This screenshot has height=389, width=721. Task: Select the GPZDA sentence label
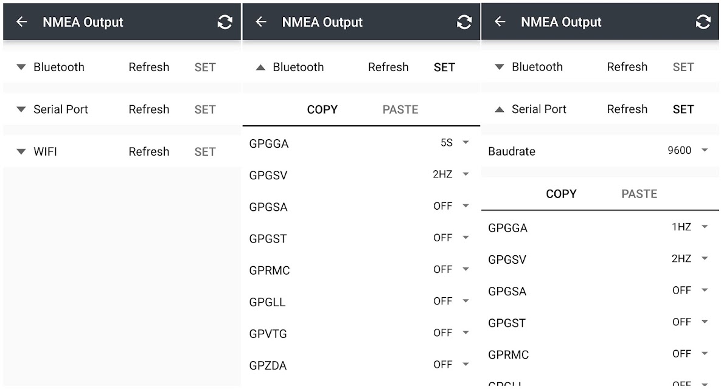pyautogui.click(x=268, y=365)
